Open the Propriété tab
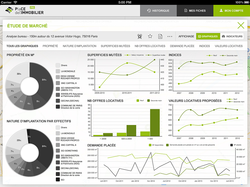Viewport: 250px width, 187px height. point(50,46)
